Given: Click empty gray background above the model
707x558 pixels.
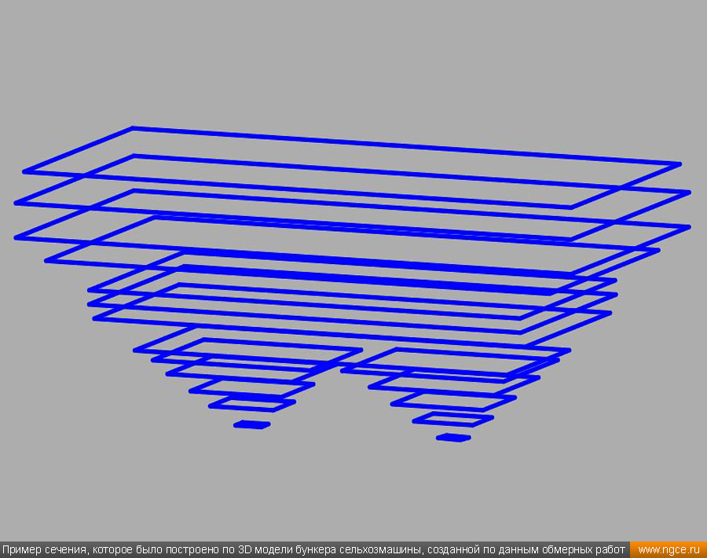Looking at the screenshot, I should [x=353, y=63].
